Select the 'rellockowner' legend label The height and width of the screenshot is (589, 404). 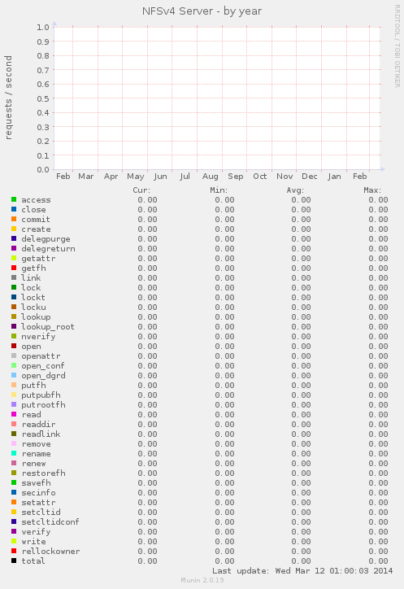coord(50,552)
